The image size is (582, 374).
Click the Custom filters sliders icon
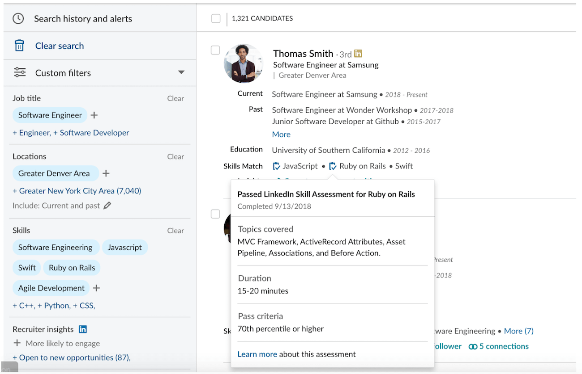tap(20, 72)
